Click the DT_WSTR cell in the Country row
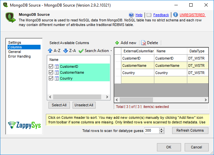214x155 pixels. point(198,73)
